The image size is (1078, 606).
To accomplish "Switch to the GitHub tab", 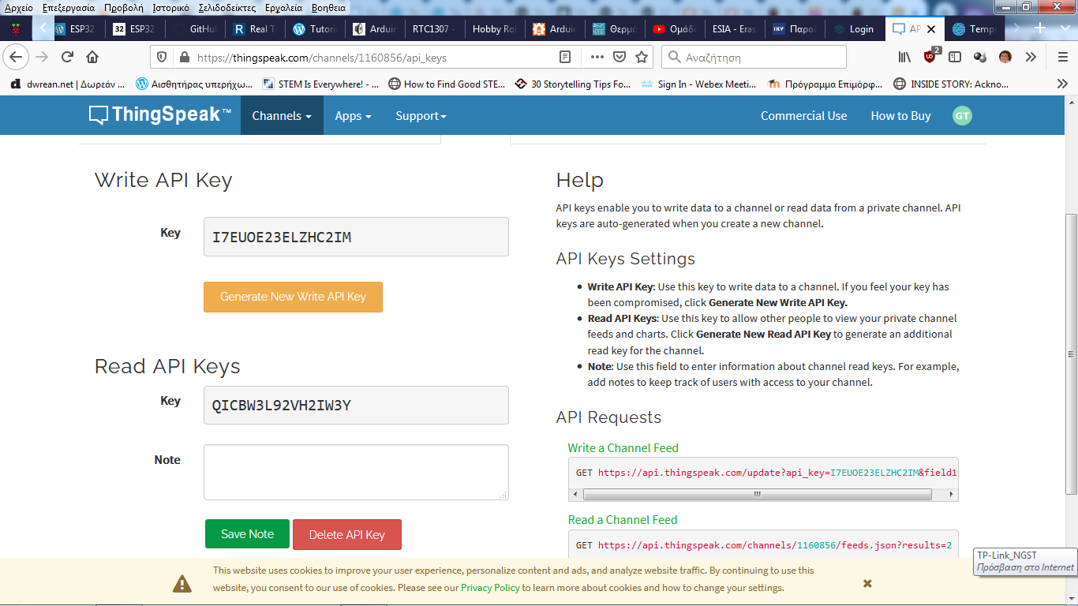I will 194,29.
